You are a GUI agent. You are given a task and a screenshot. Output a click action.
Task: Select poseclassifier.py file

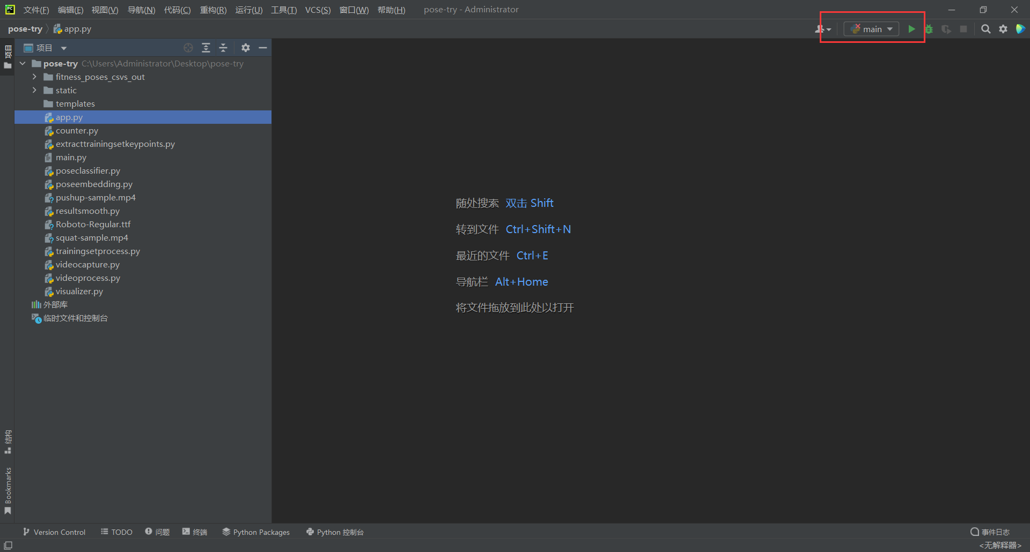point(88,170)
